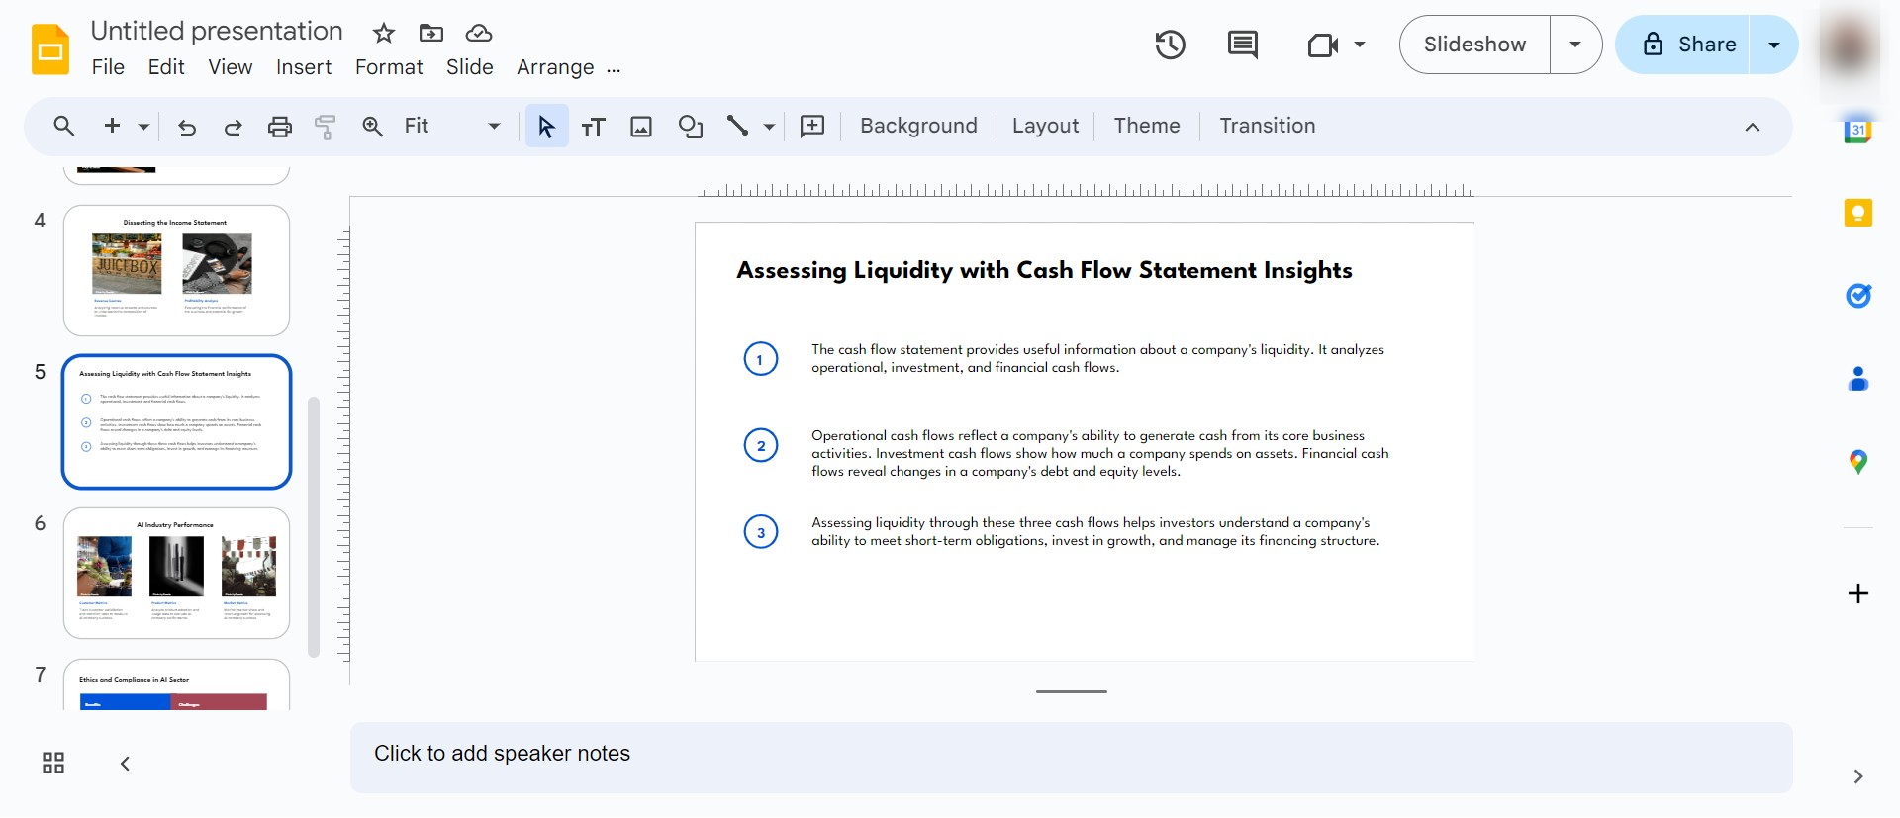Activate the paint format tool

tap(326, 127)
